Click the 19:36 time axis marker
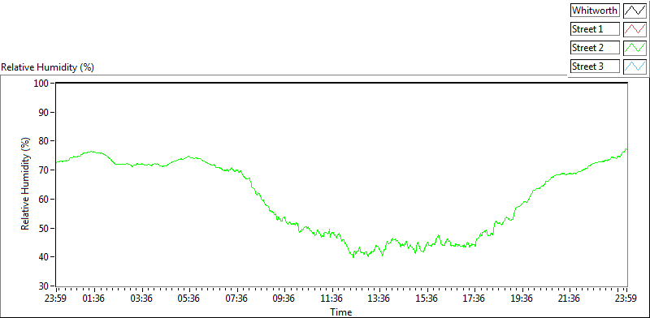 (522, 299)
